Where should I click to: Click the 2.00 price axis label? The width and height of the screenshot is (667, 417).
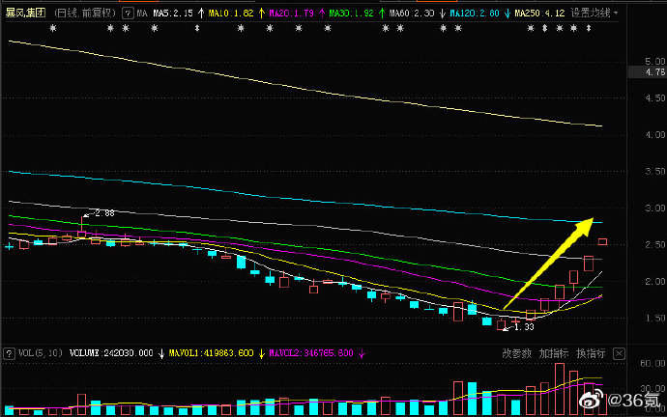click(x=654, y=282)
